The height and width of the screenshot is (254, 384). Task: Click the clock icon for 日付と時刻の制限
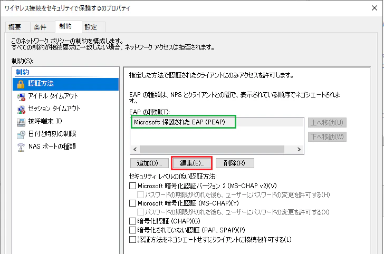[x=21, y=134]
